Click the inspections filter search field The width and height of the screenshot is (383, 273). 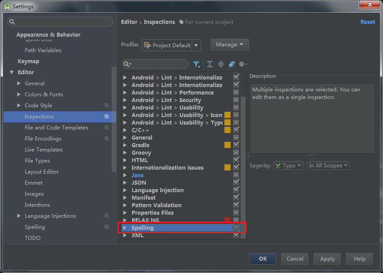click(x=155, y=64)
